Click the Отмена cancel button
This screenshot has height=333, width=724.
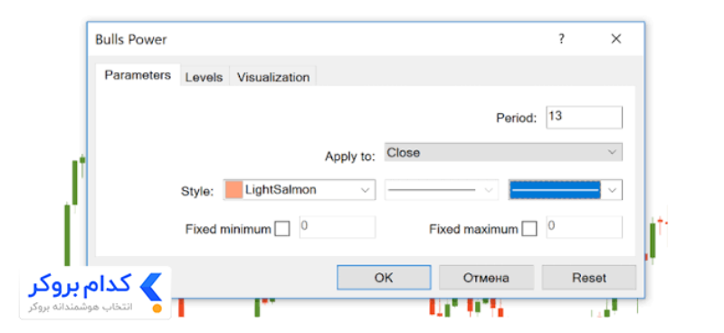click(x=486, y=278)
